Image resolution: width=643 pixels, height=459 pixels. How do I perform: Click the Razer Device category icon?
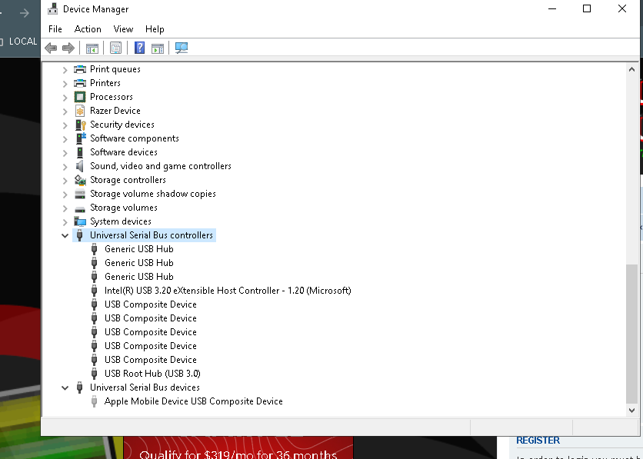(80, 111)
